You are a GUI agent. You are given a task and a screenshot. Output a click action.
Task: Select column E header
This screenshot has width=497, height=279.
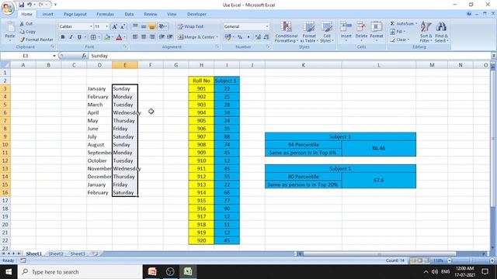click(125, 65)
